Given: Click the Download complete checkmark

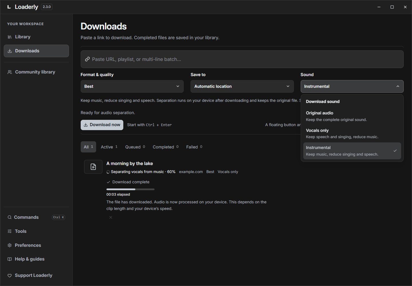Looking at the screenshot, I should 108,182.
